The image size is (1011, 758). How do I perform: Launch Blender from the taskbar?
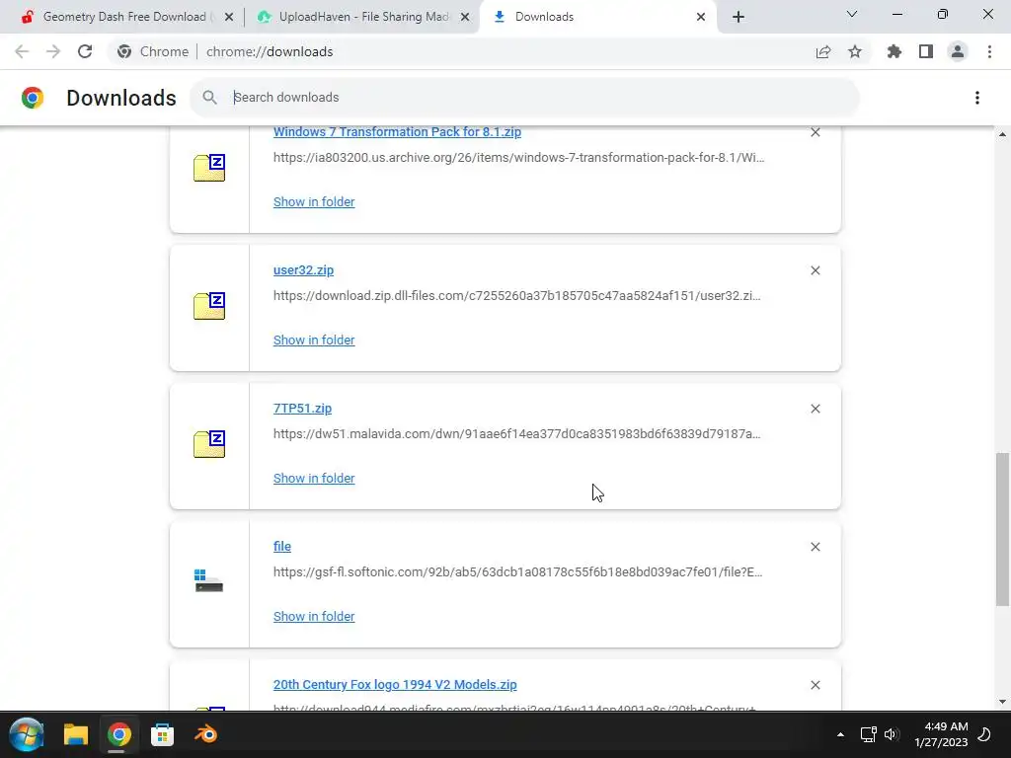205,734
